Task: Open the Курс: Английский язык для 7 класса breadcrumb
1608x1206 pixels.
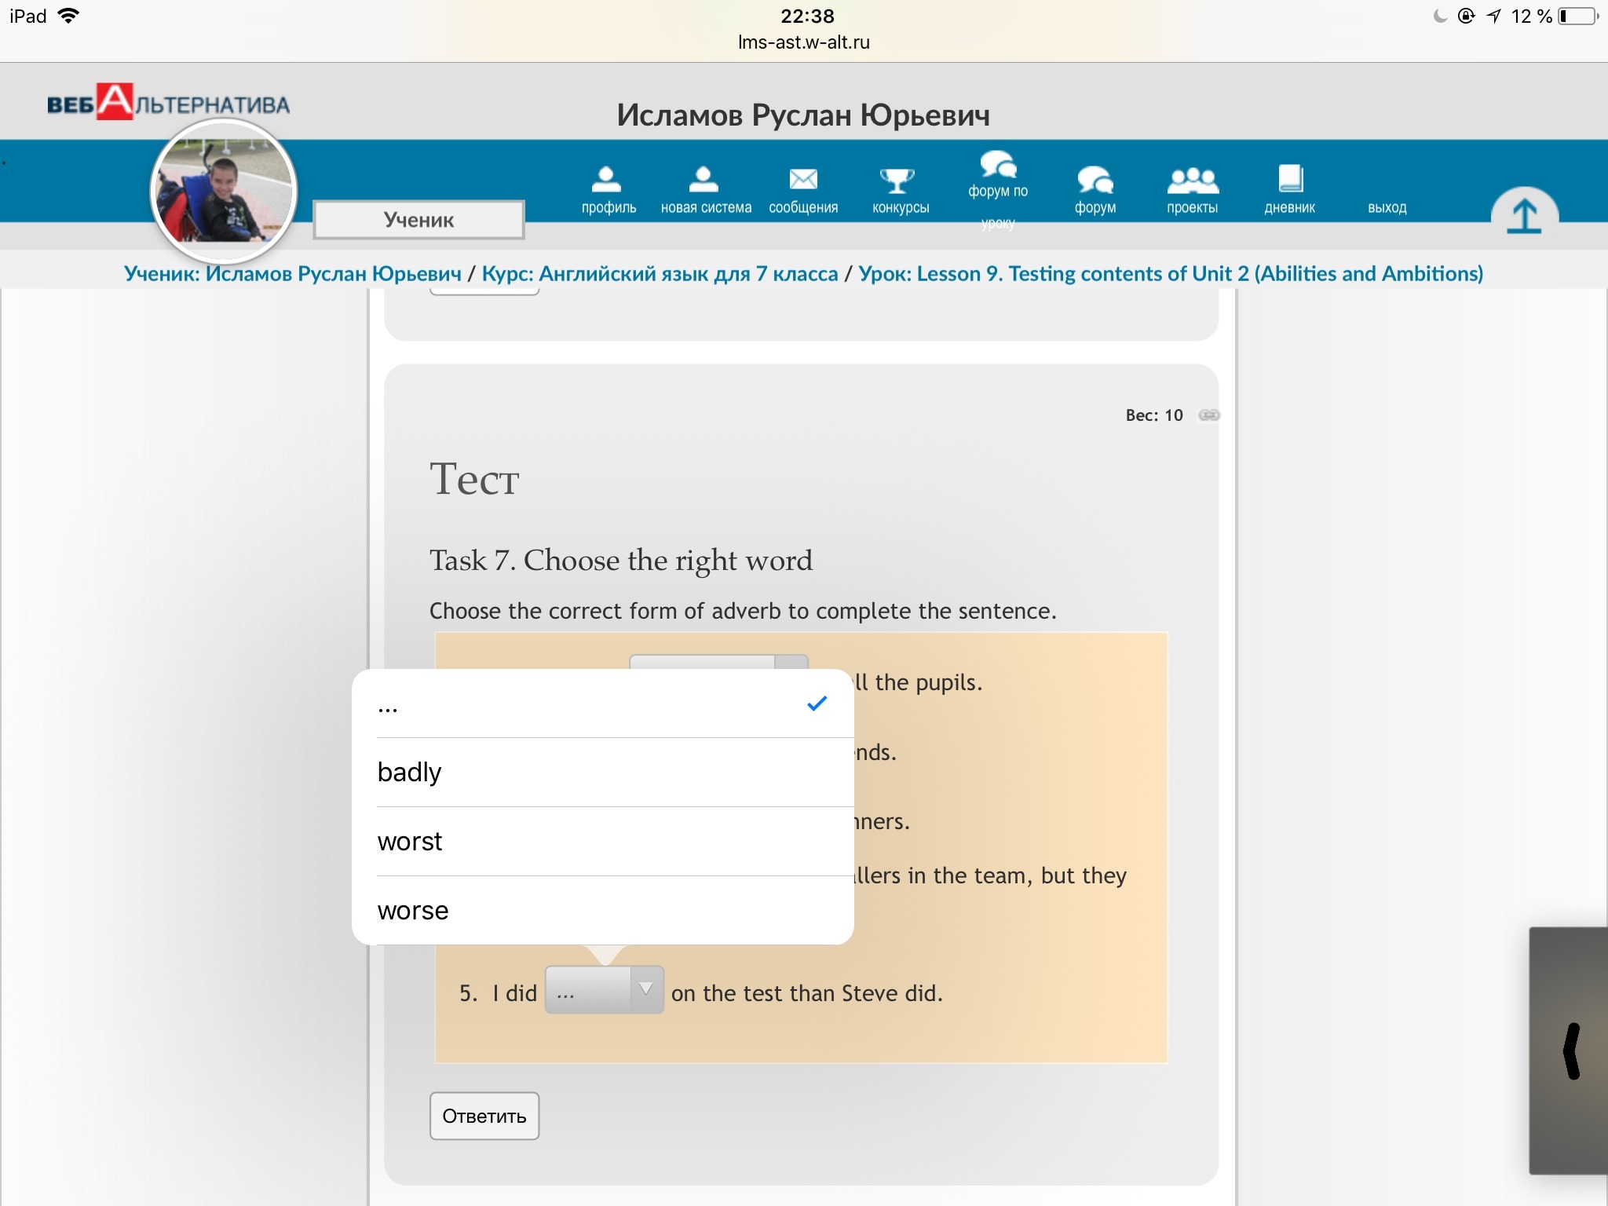Action: point(660,274)
